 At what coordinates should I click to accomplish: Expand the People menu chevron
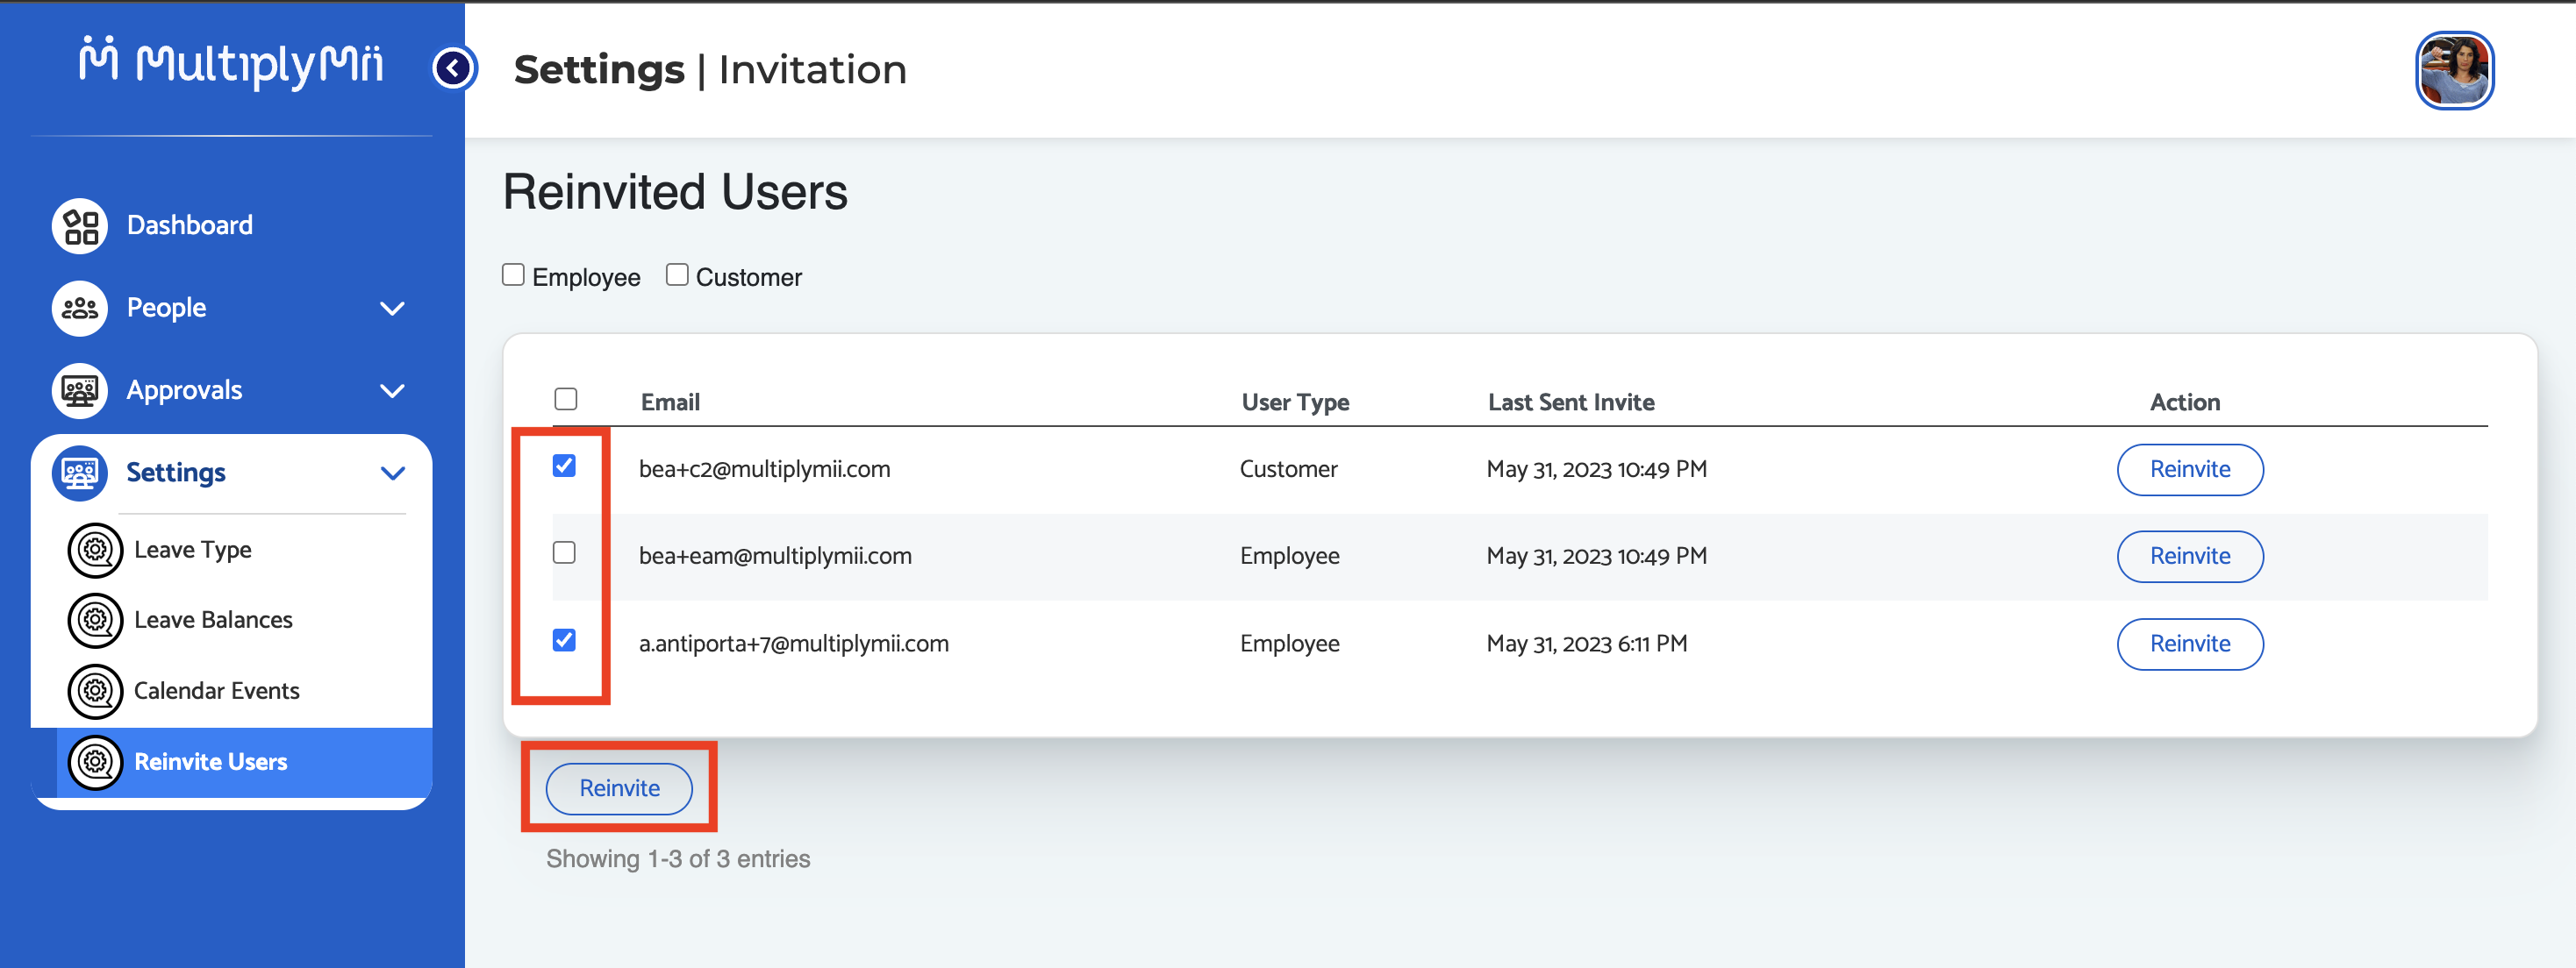(x=393, y=309)
